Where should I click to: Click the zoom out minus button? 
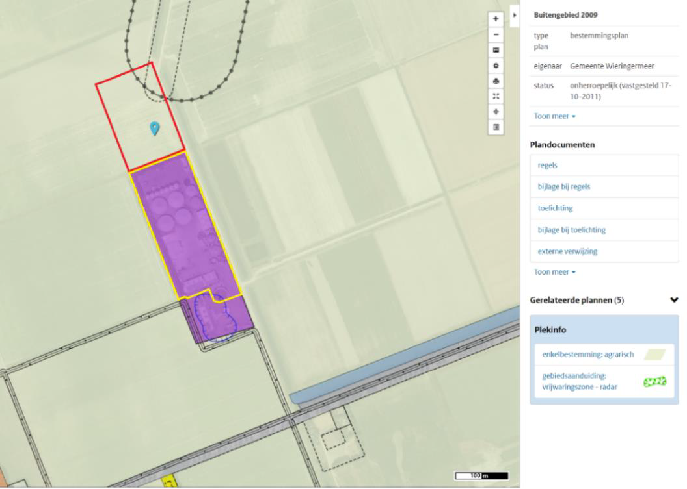pos(496,34)
